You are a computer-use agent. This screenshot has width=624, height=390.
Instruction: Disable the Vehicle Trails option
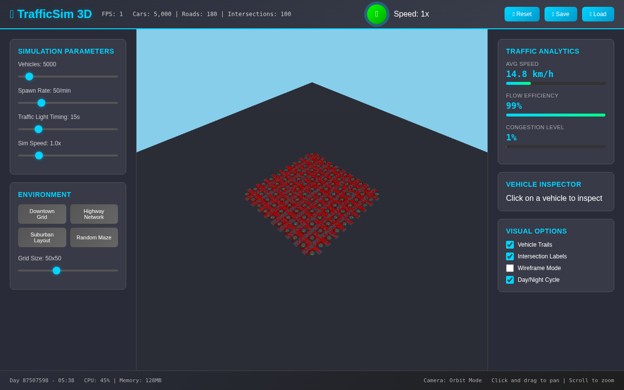pos(510,244)
